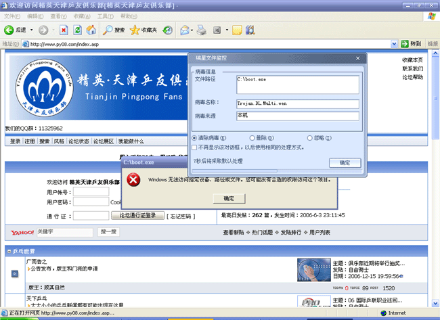Click the page's vertical scrollbar thumb
The image size is (440, 320).
(435, 98)
